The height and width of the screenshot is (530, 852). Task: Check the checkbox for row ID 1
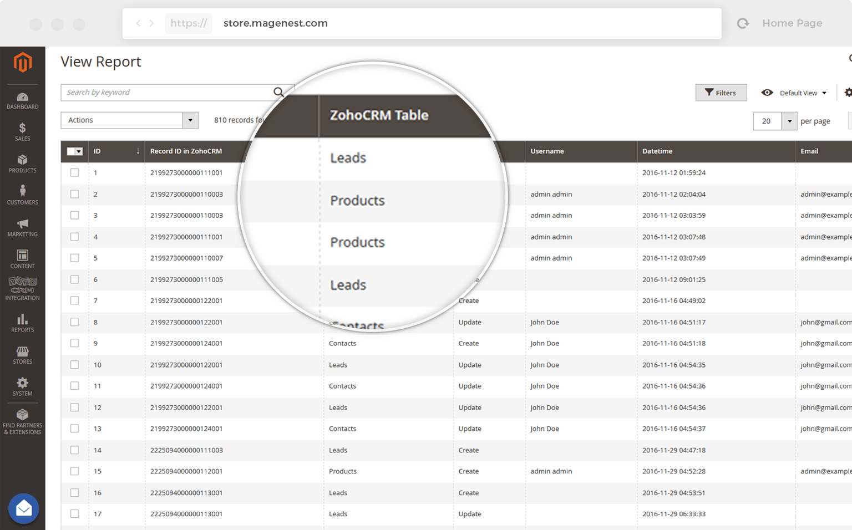point(75,172)
